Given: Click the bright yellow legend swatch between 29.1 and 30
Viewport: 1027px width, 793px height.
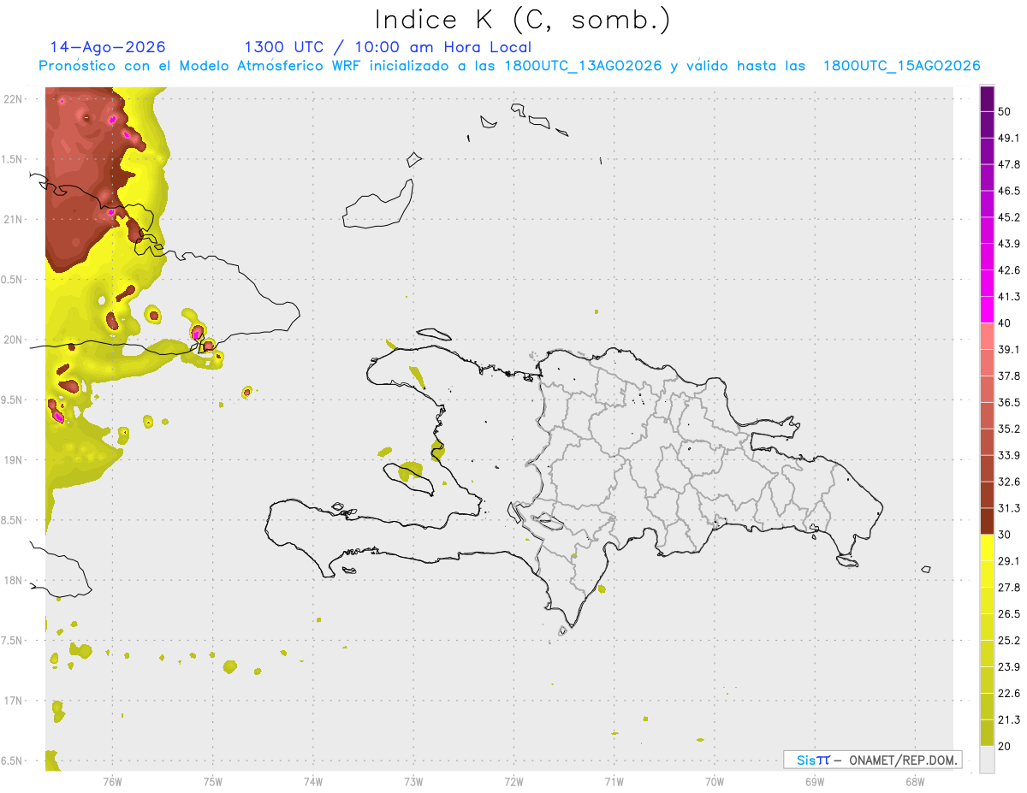Looking at the screenshot, I should (987, 547).
